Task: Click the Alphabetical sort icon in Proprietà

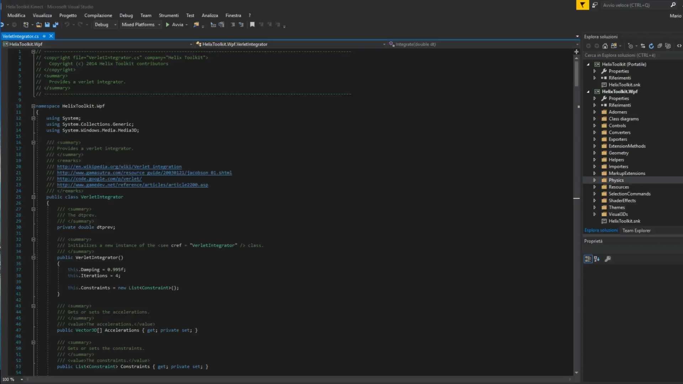Action: [597, 259]
